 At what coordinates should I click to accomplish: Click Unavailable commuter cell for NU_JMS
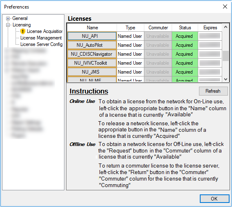(158, 72)
